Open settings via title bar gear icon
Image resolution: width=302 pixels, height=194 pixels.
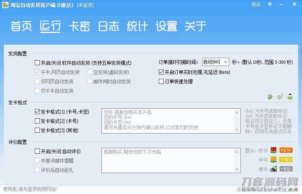pyautogui.click(x=270, y=4)
